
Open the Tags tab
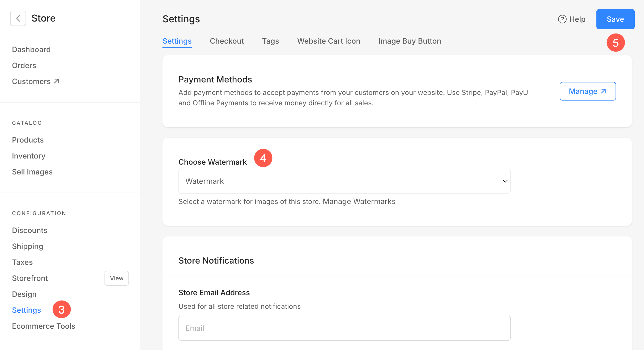click(x=270, y=41)
